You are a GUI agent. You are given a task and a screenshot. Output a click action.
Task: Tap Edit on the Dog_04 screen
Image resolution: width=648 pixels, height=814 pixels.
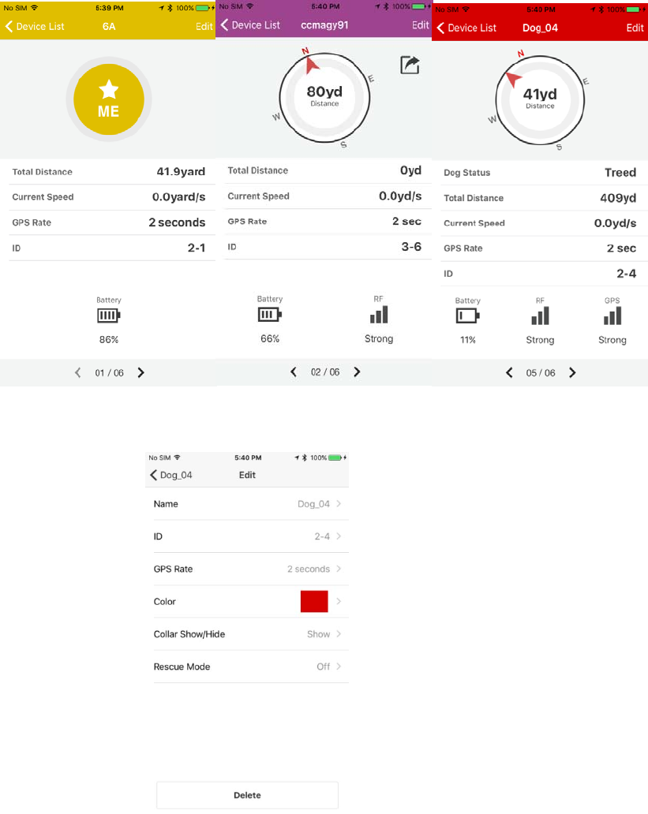(x=635, y=28)
